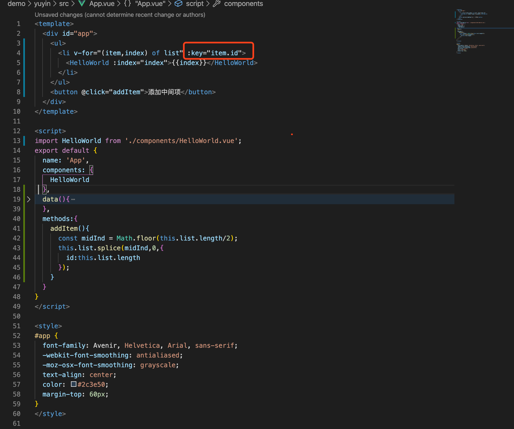Click the Vue file icon in breadcrumbs
Screen dimensions: 514x429
[x=82, y=4]
